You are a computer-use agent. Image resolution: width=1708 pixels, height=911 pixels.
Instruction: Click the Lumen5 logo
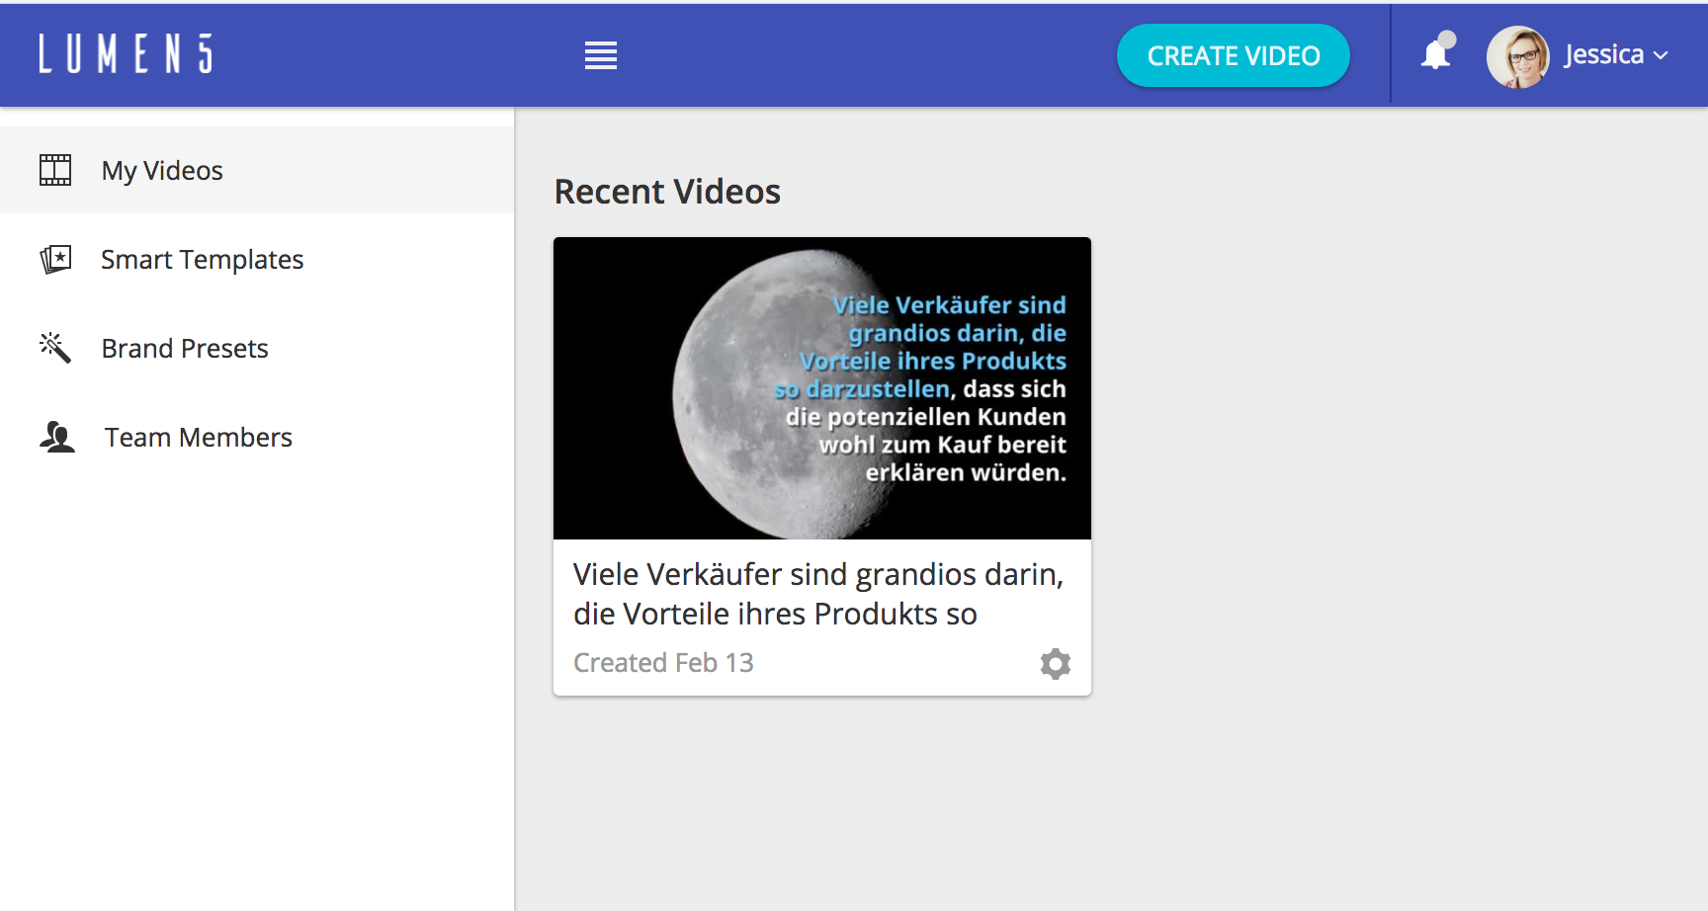(126, 54)
